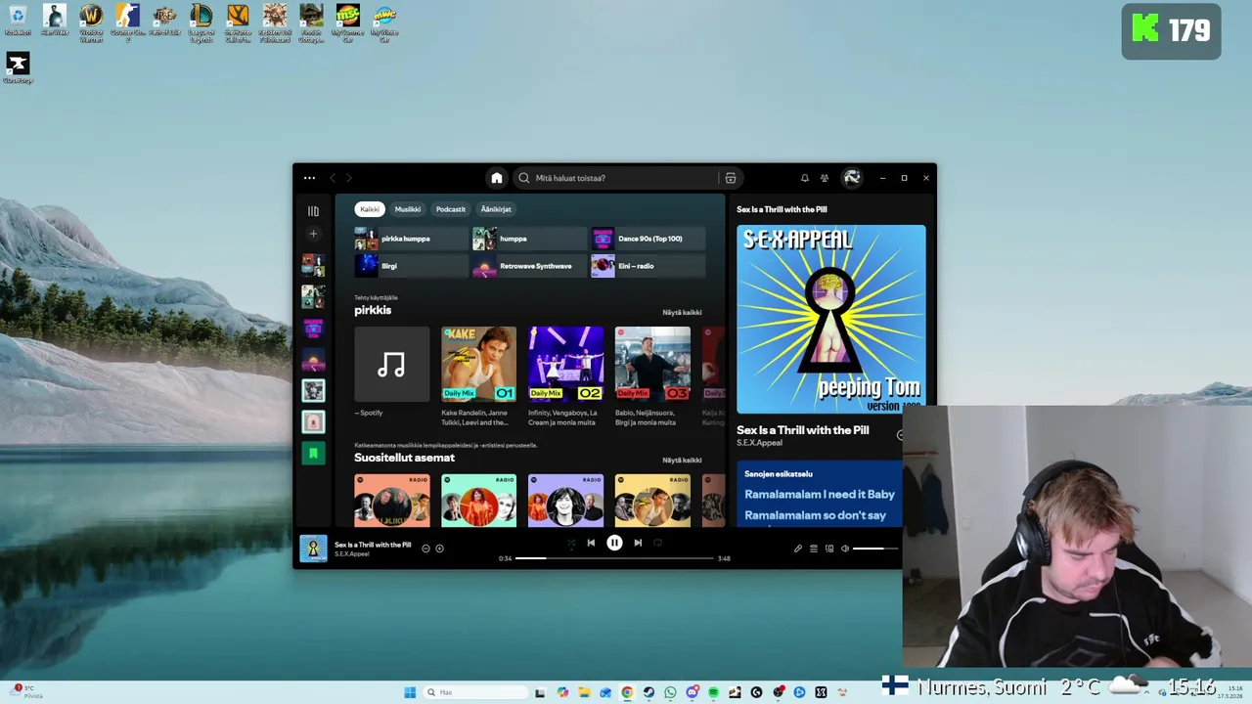Click the Spotify back navigation arrow

click(x=333, y=178)
